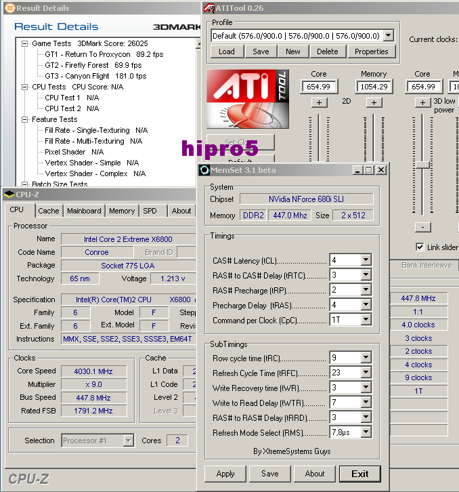Open profile Properties in ATITool
The height and width of the screenshot is (492, 459).
pos(372,52)
